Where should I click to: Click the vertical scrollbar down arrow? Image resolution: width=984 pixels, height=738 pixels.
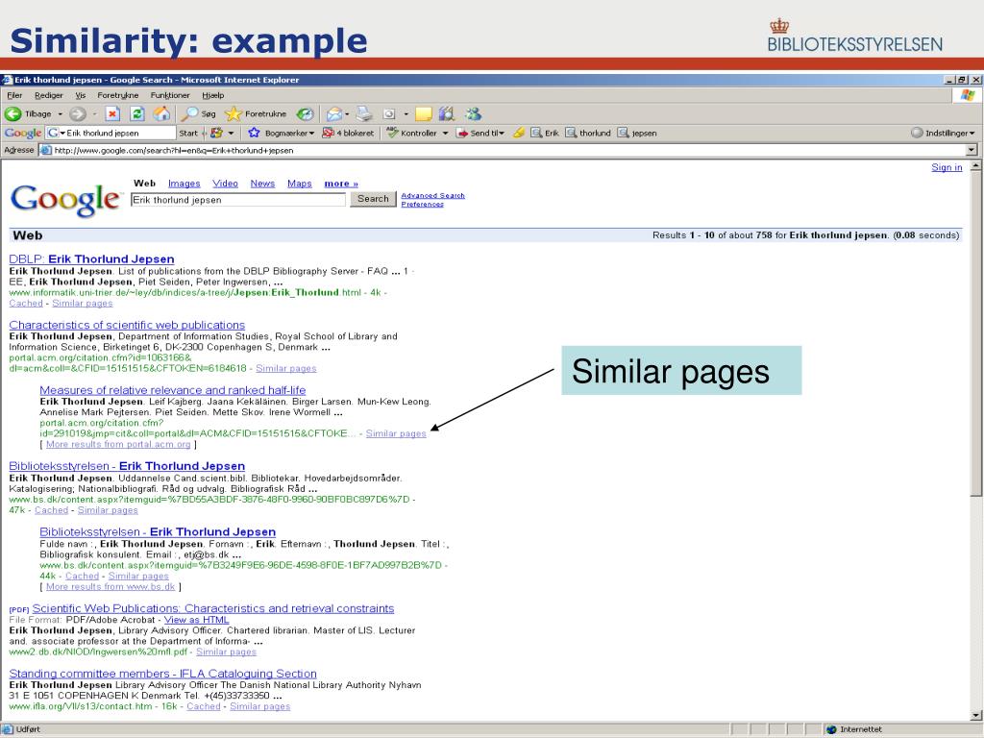click(976, 715)
